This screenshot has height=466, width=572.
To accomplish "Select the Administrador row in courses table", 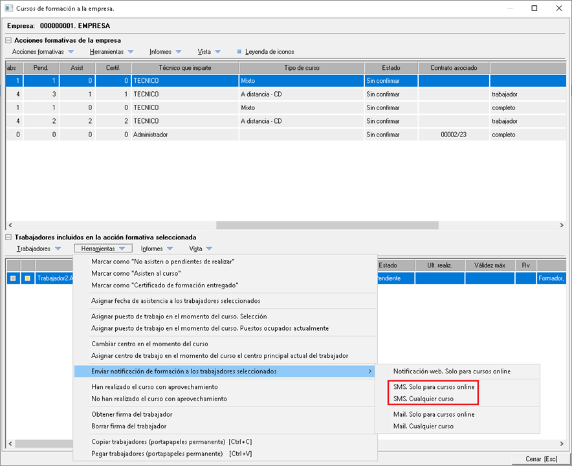I will click(x=184, y=135).
